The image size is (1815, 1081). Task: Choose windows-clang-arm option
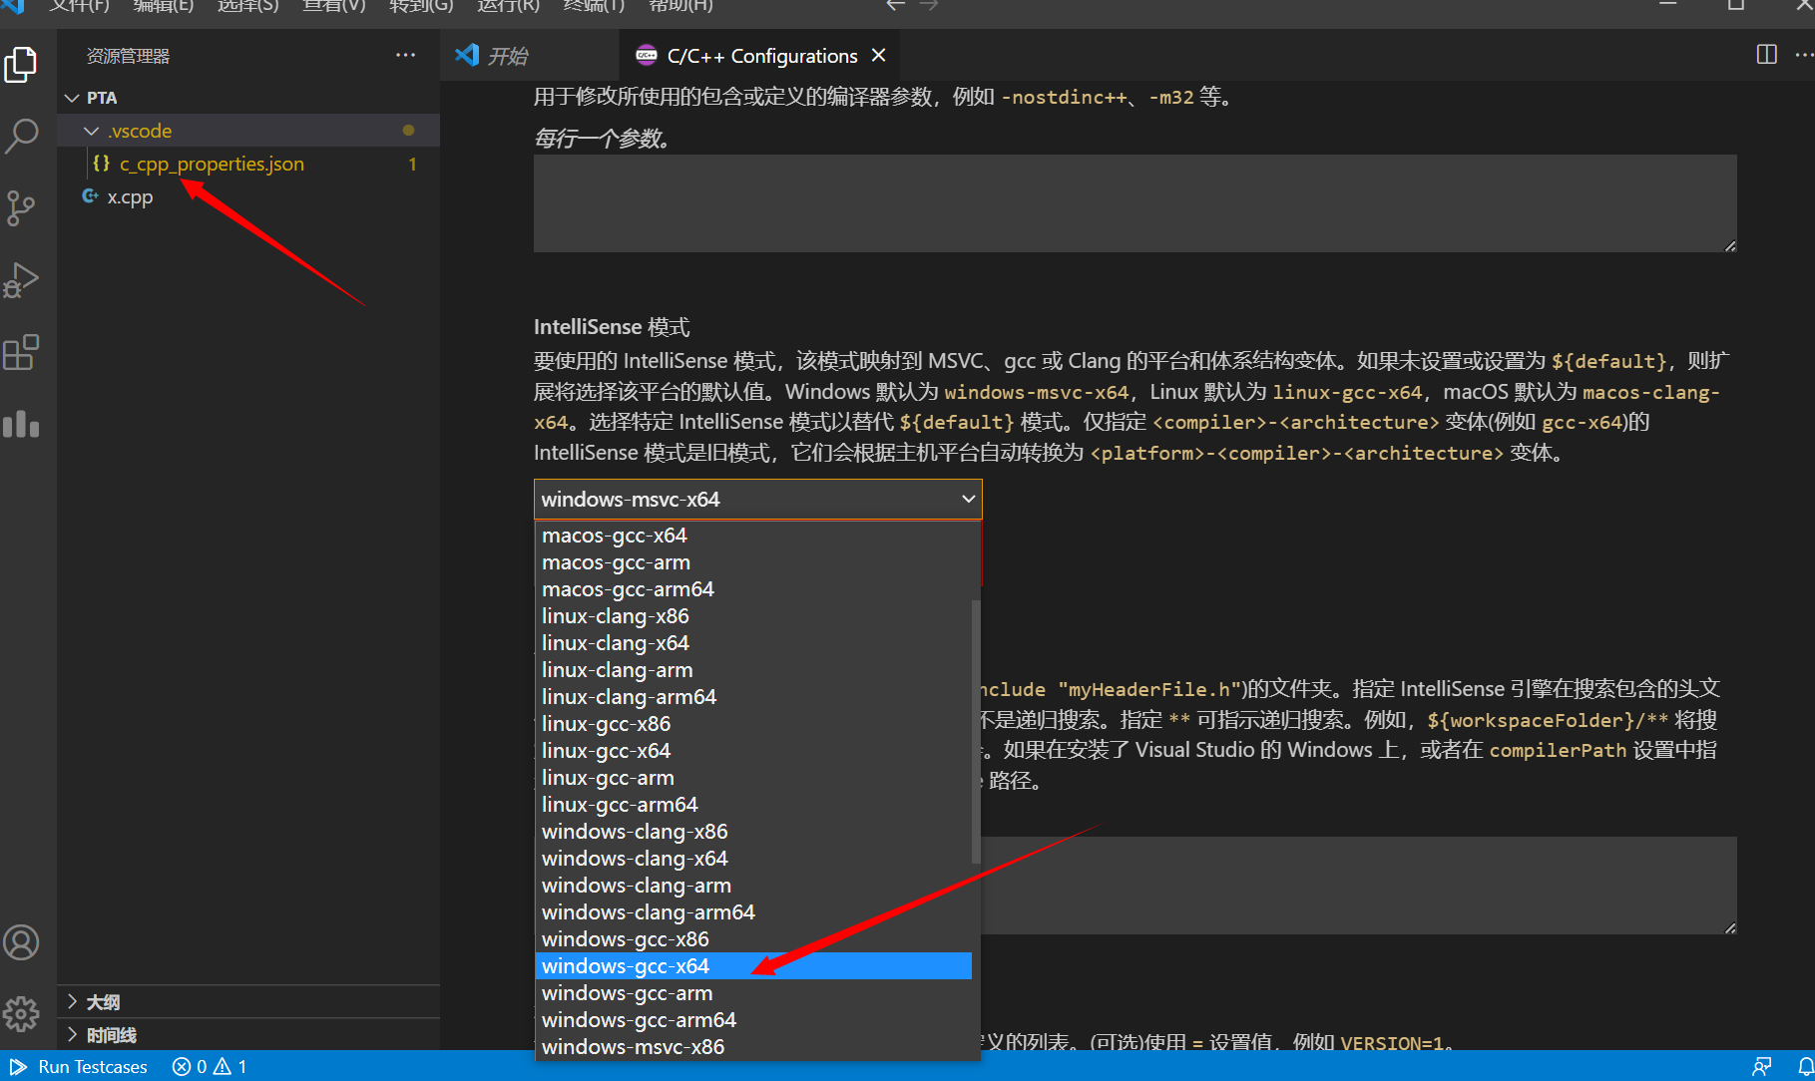(x=753, y=886)
